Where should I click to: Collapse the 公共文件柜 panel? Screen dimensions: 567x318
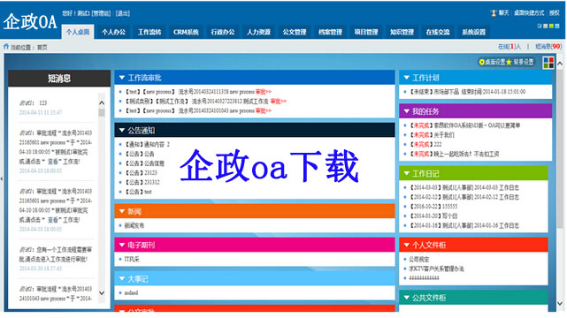(x=406, y=298)
